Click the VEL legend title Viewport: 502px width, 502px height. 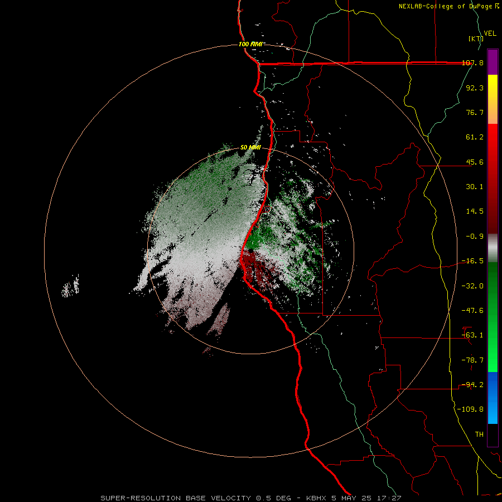pyautogui.click(x=490, y=33)
